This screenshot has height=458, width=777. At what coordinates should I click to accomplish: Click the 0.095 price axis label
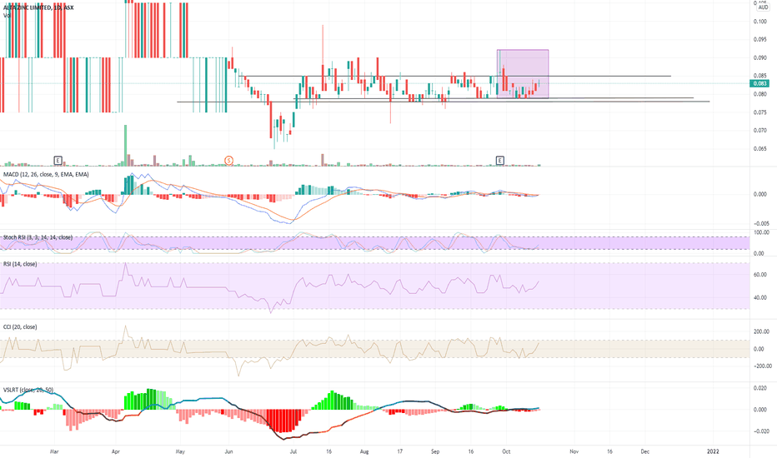pos(760,40)
